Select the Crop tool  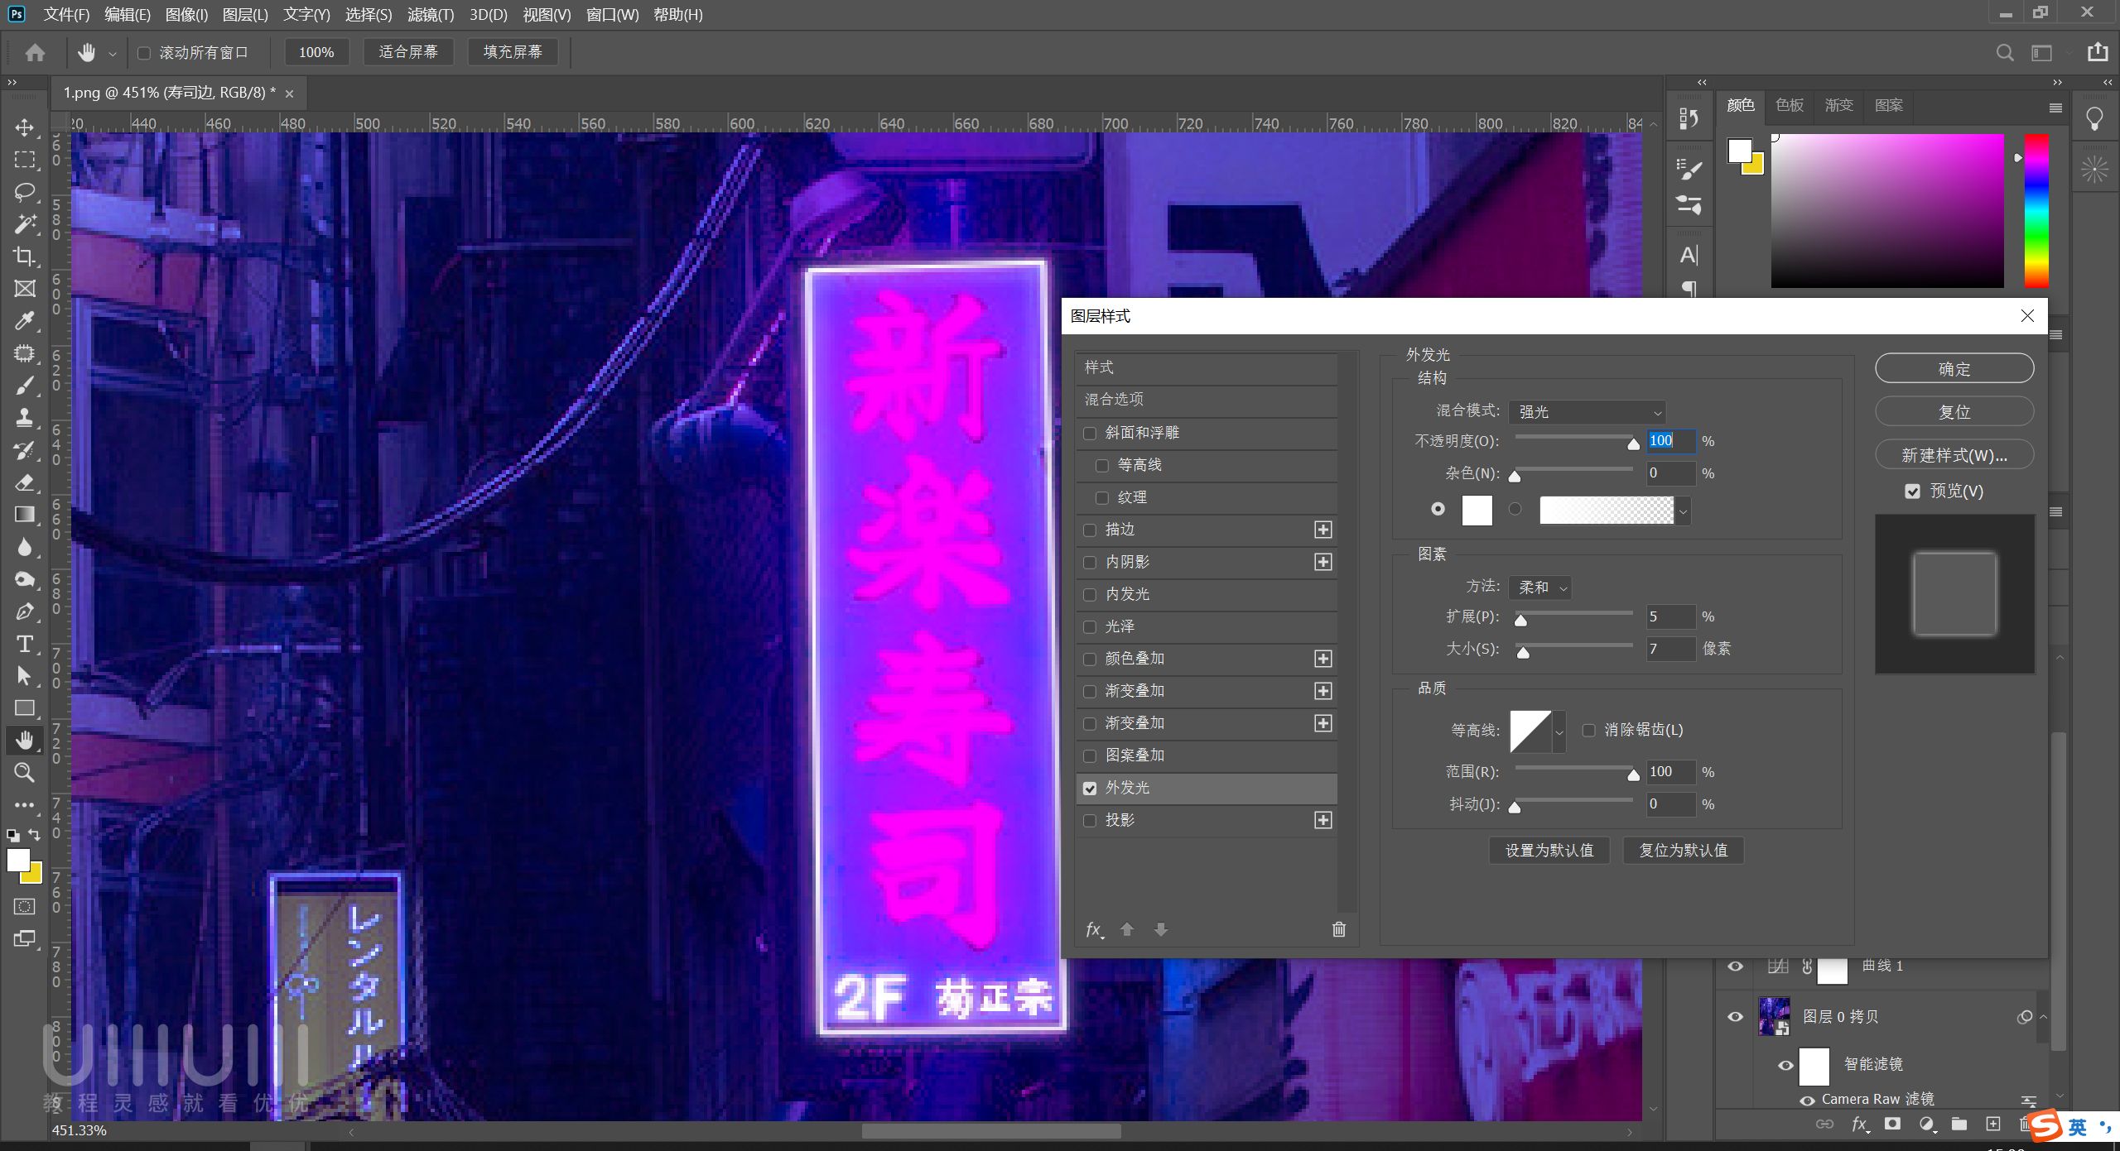coord(25,257)
